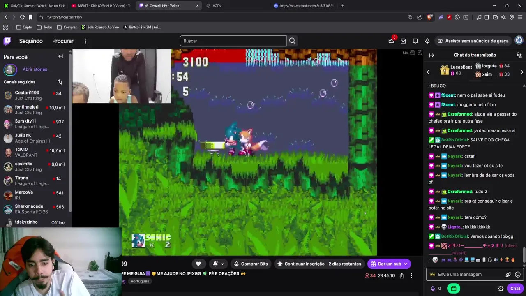
Task: Sort followed channels with arrows icon
Action: (x=60, y=82)
